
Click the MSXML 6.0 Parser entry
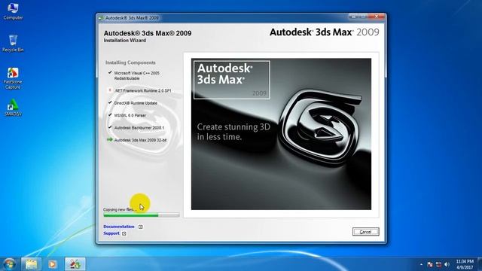tap(130, 115)
